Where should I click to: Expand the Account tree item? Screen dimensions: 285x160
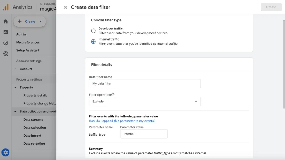point(15,69)
